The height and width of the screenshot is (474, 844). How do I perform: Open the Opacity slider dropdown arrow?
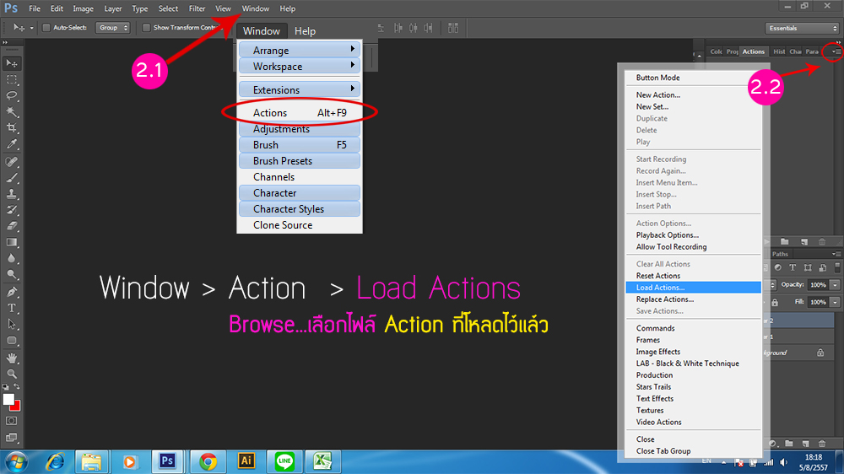click(835, 284)
